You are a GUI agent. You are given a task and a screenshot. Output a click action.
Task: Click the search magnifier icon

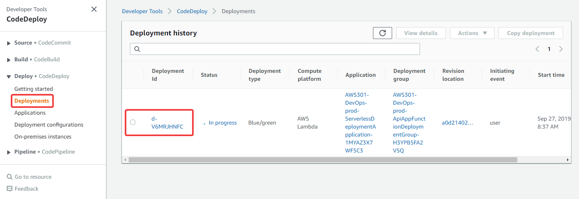coord(137,49)
